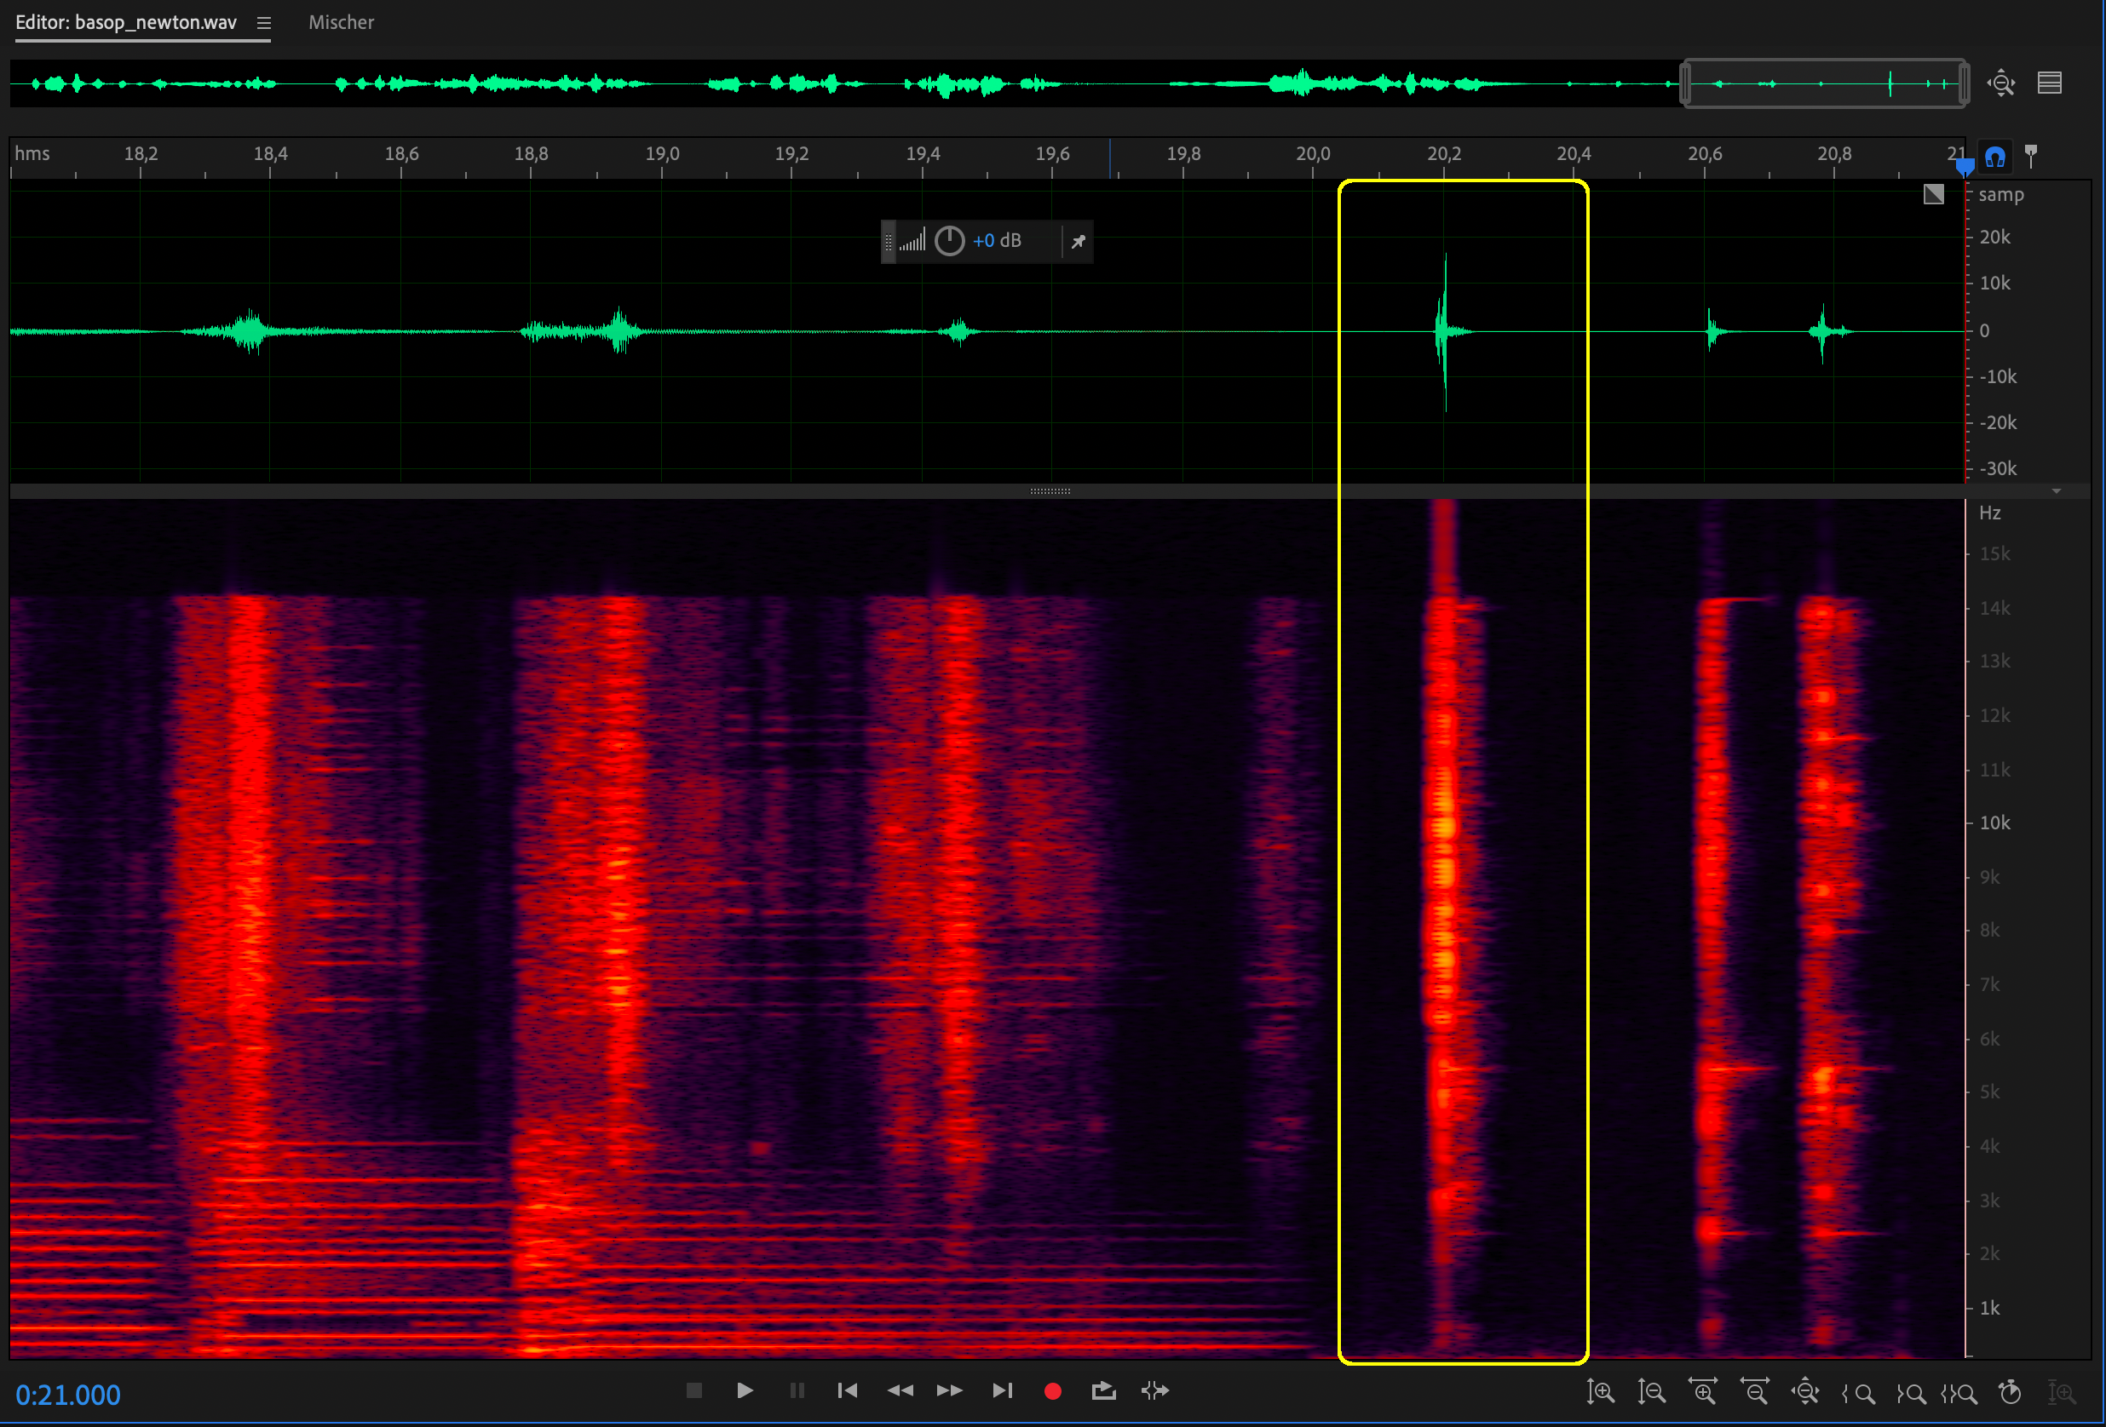This screenshot has height=1427, width=2106.
Task: Click zoom out amplitude icon
Action: tap(1651, 1392)
